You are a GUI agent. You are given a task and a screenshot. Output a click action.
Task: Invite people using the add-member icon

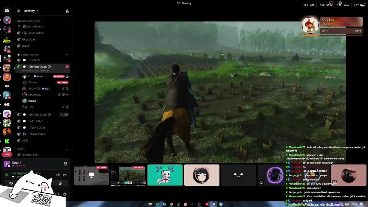pos(67,11)
